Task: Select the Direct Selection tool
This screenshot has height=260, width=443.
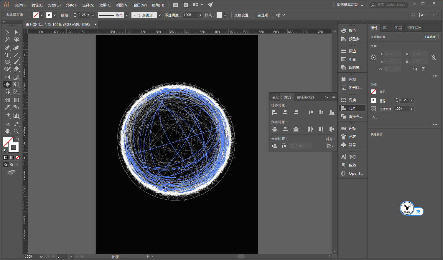Action: coord(16,32)
